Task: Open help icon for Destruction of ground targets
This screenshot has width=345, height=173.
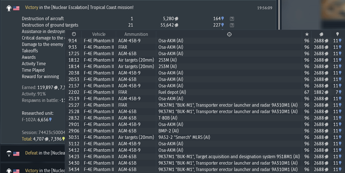Action: coord(232,25)
